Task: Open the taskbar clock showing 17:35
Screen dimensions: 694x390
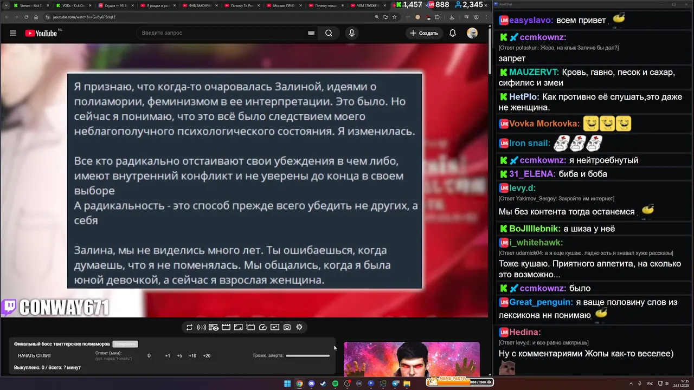Action: pyautogui.click(x=681, y=383)
